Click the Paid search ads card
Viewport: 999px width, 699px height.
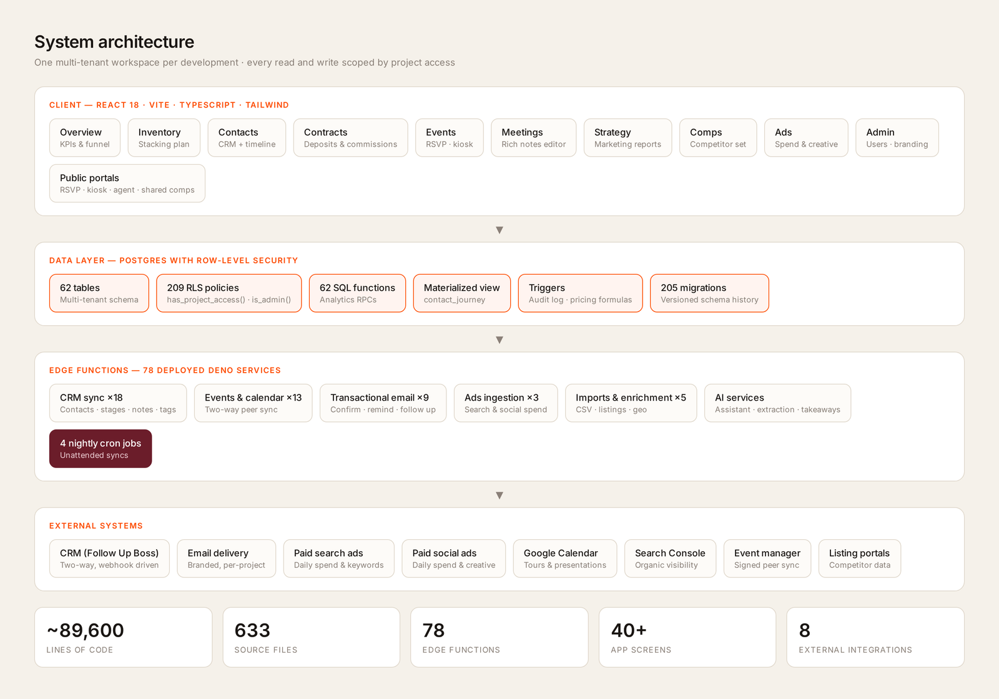pos(339,559)
